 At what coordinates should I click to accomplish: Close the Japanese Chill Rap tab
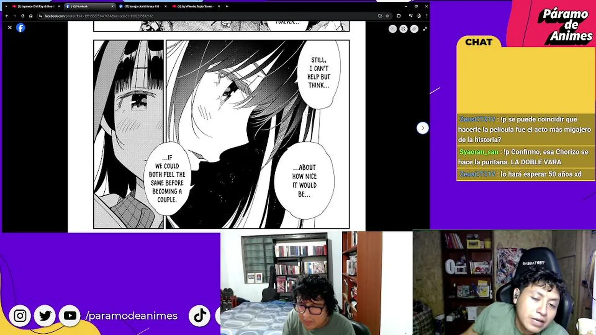point(59,7)
